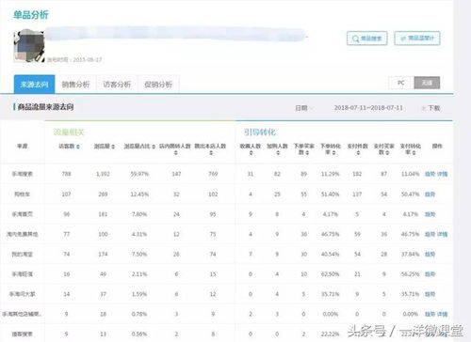Open 详情 link in the 788-visitor row

(442, 174)
